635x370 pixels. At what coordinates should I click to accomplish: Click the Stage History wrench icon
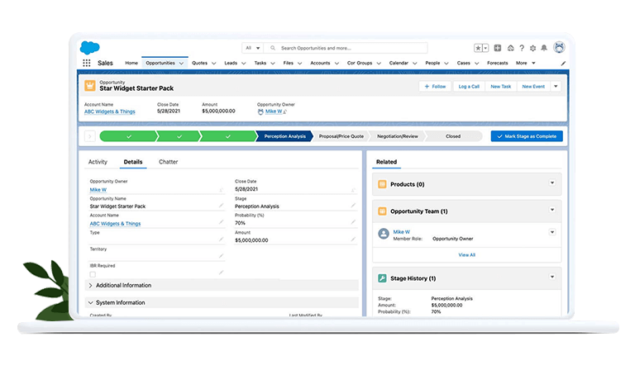tap(382, 278)
